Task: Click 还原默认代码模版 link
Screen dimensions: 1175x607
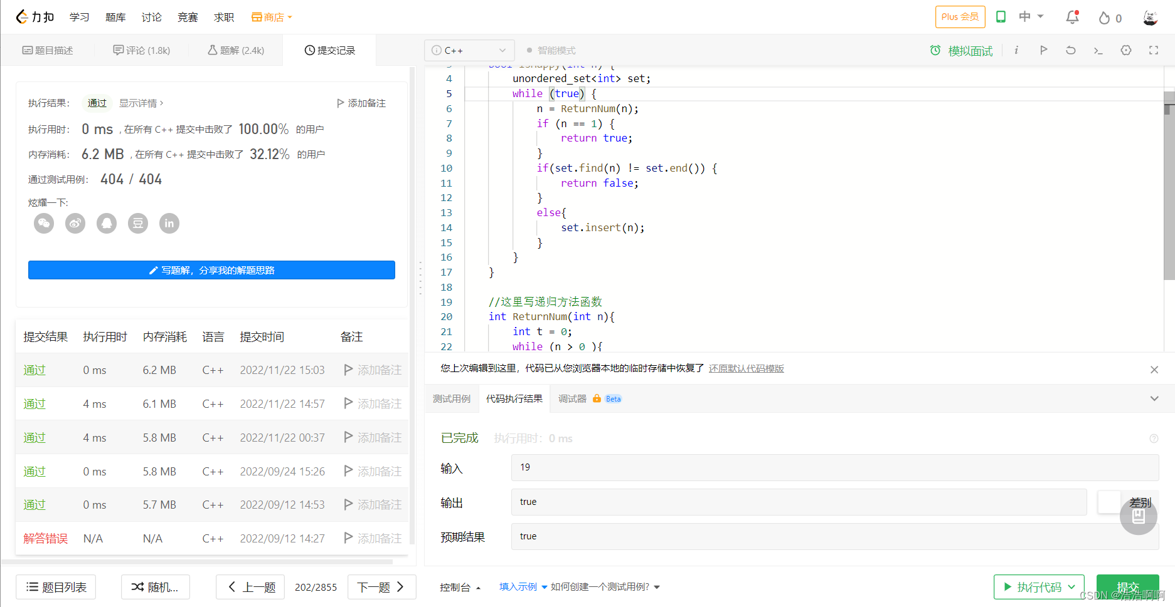Action: pos(747,368)
